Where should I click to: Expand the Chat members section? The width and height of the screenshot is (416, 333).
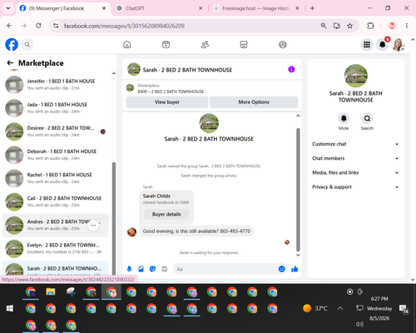tap(355, 158)
